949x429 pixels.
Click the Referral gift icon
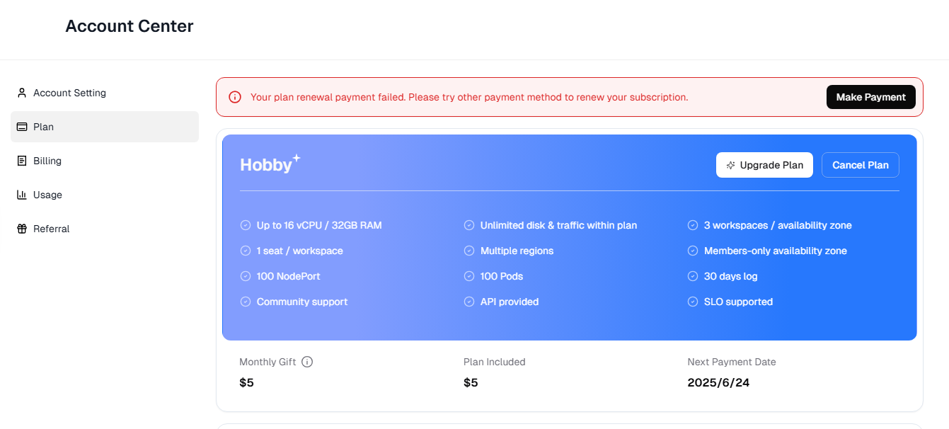tap(22, 229)
